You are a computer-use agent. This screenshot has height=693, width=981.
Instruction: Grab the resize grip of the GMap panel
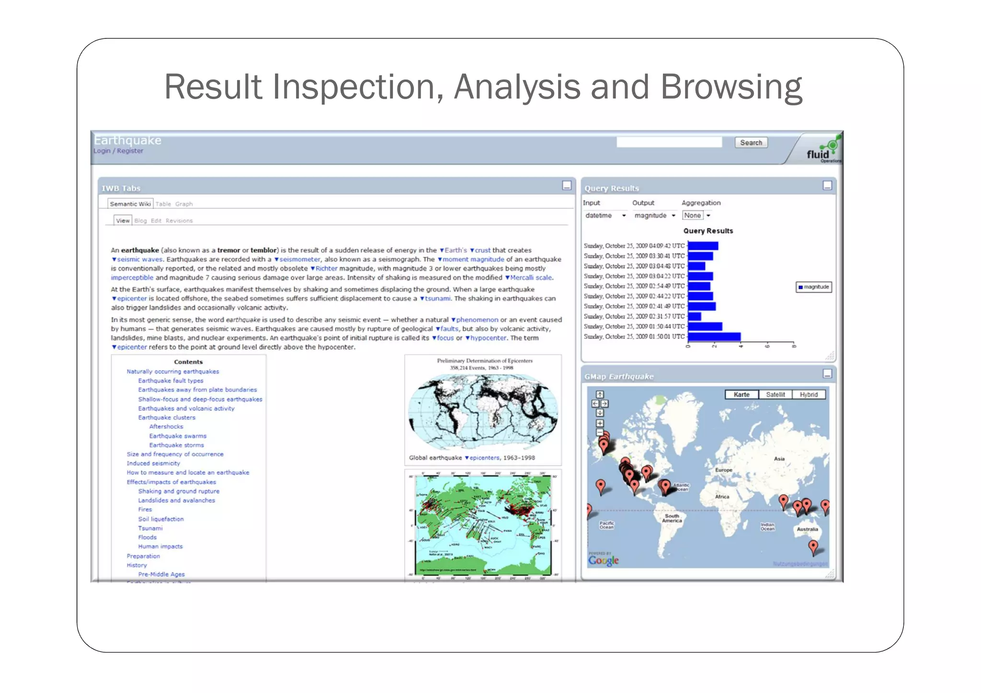830,573
